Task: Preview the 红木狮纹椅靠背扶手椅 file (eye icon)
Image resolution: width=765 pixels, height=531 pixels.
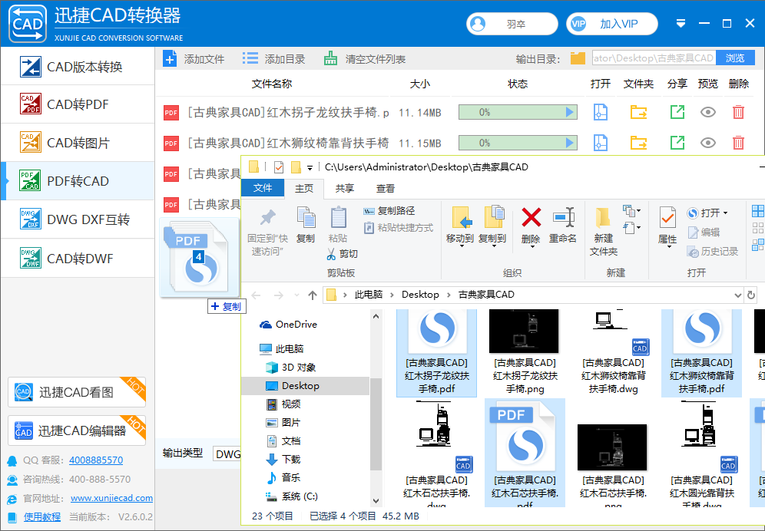Action: [x=708, y=143]
